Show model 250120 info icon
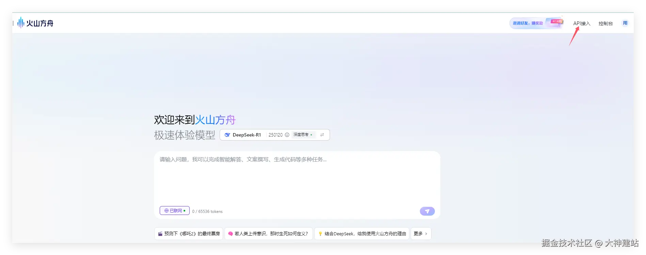This screenshot has width=646, height=255. click(x=287, y=135)
